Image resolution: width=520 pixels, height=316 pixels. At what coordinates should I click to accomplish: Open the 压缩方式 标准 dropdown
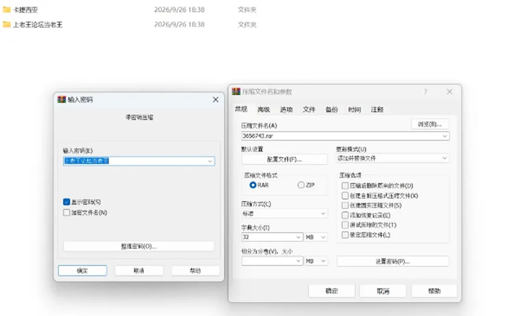pyautogui.click(x=323, y=214)
